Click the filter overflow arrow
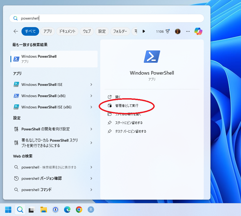 (144, 31)
